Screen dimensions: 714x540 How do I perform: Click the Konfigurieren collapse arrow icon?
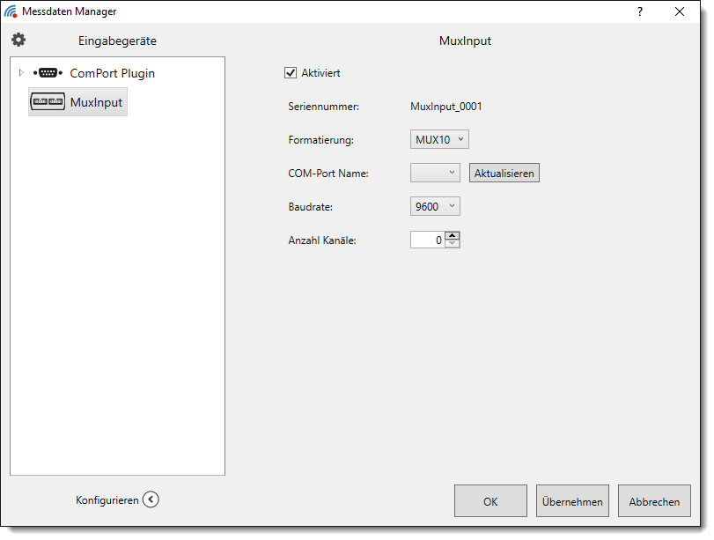(151, 499)
